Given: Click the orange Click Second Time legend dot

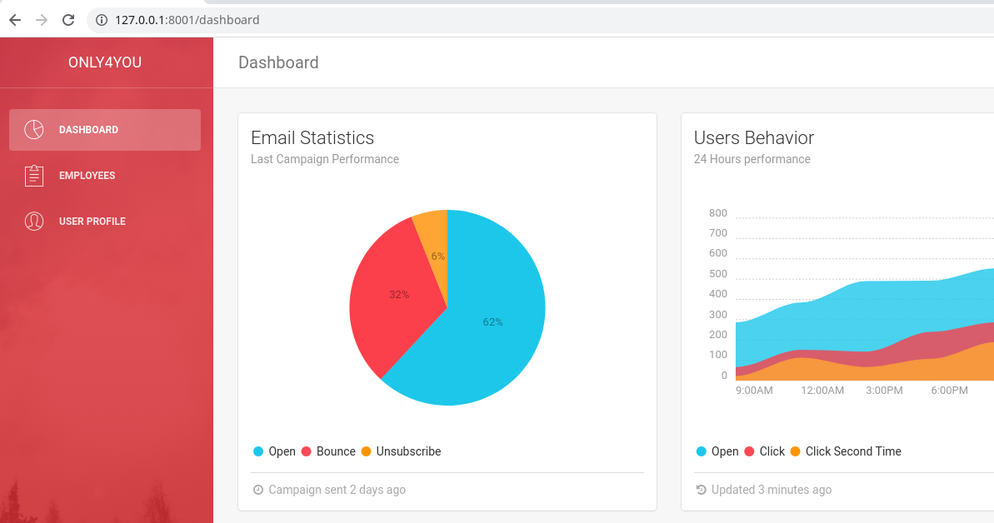Looking at the screenshot, I should click(x=795, y=451).
